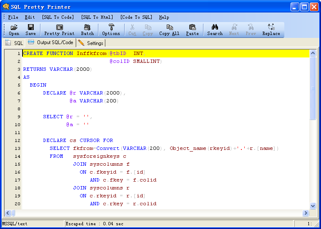This screenshot has width=321, height=229.
Task: Open the [SQL To Html] menu
Action: tap(97, 17)
